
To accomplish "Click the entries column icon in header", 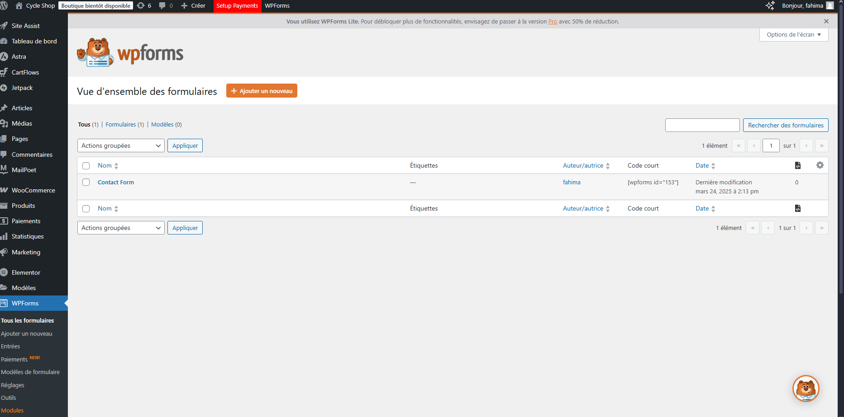I will point(798,165).
